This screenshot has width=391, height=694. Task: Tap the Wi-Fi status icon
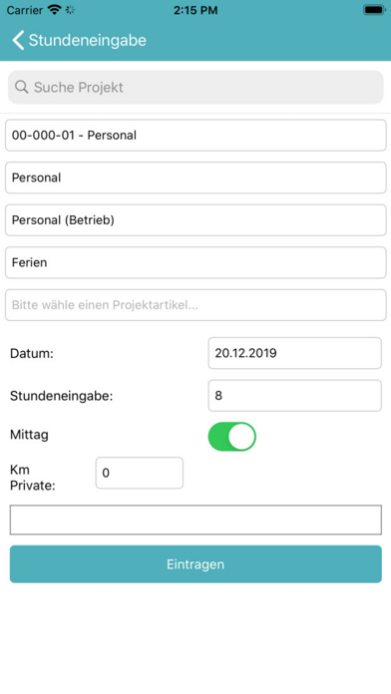coord(54,10)
